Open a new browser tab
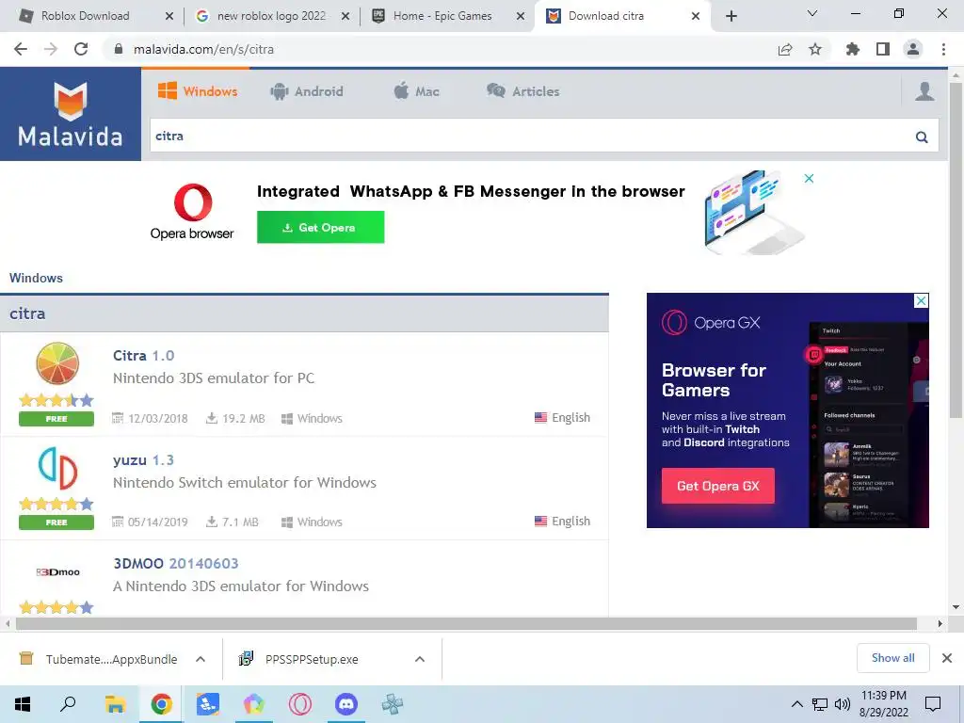The height and width of the screenshot is (723, 964). pyautogui.click(x=731, y=16)
